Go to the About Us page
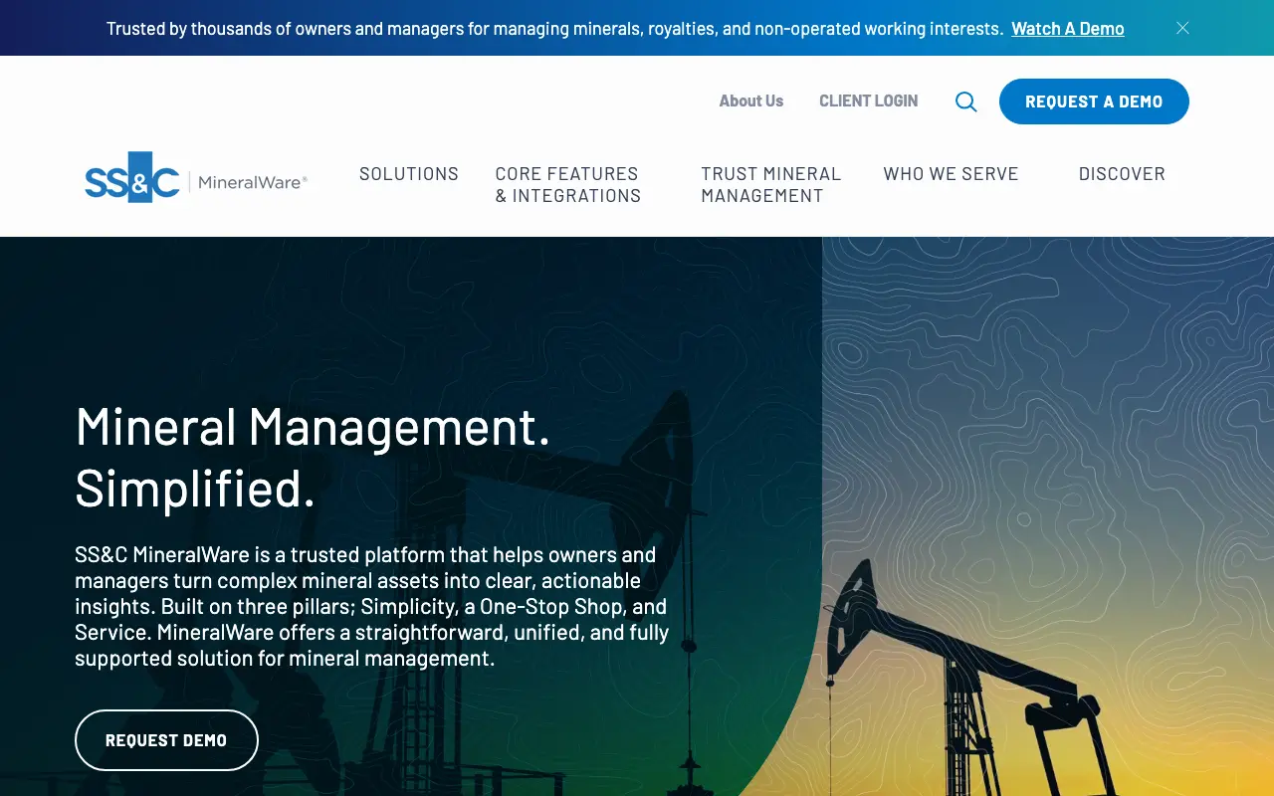Image resolution: width=1274 pixels, height=796 pixels. click(x=751, y=101)
